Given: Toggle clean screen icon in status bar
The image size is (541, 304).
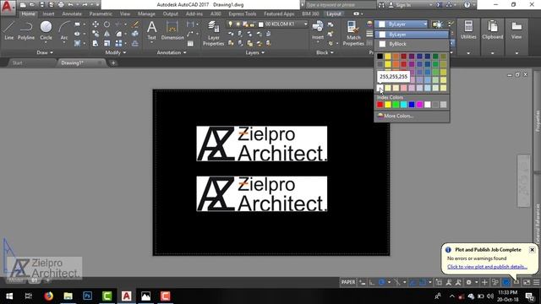Looking at the screenshot, I should coord(527,282).
